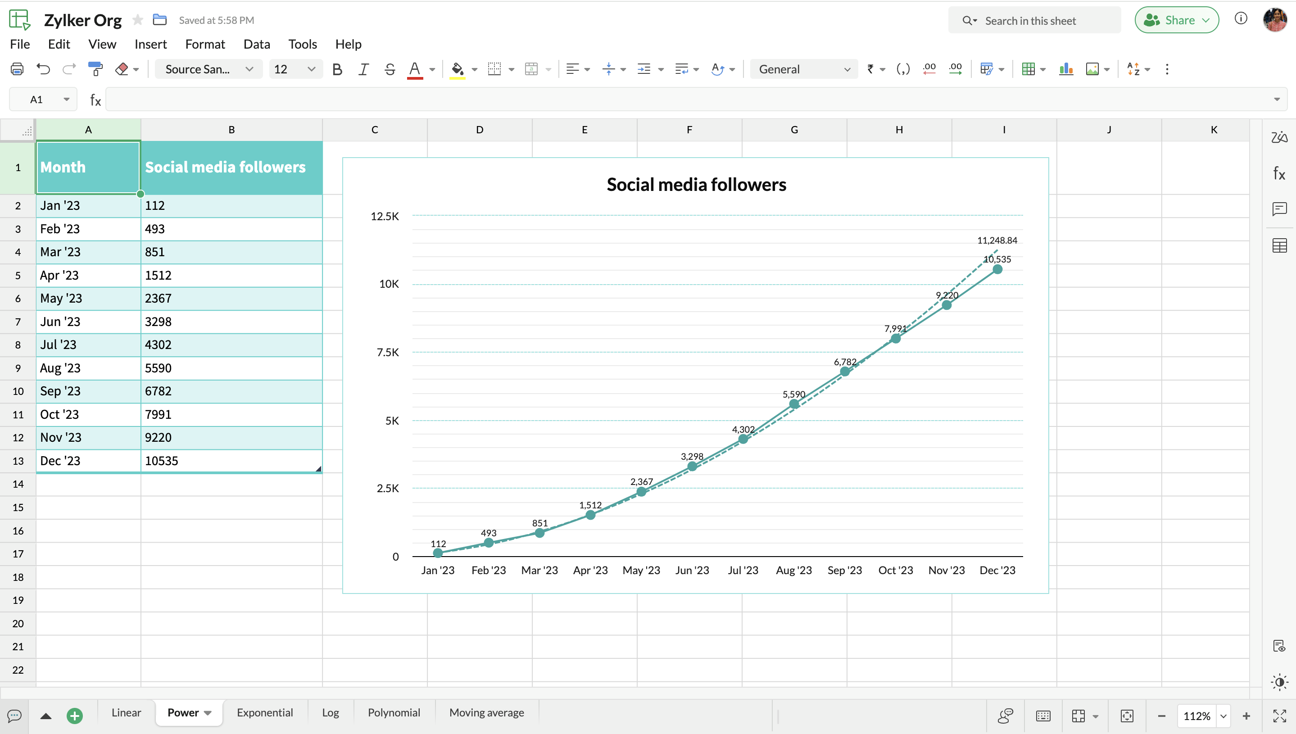Click the borders icon
The image size is (1296, 734).
[x=494, y=69]
